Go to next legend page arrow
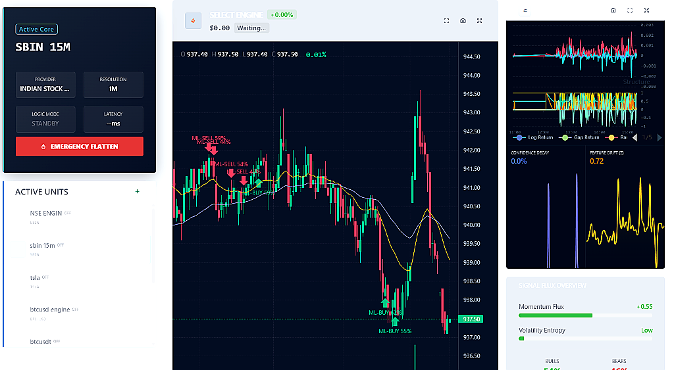Image resolution: width=674 pixels, height=370 pixels. pos(660,137)
